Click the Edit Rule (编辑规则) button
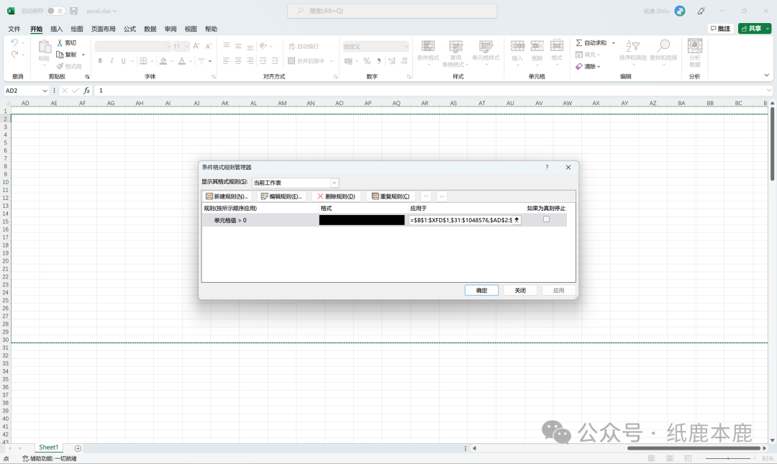This screenshot has width=777, height=464. point(281,196)
